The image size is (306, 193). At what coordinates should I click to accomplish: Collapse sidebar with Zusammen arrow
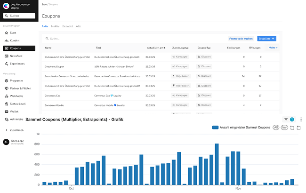point(7,130)
